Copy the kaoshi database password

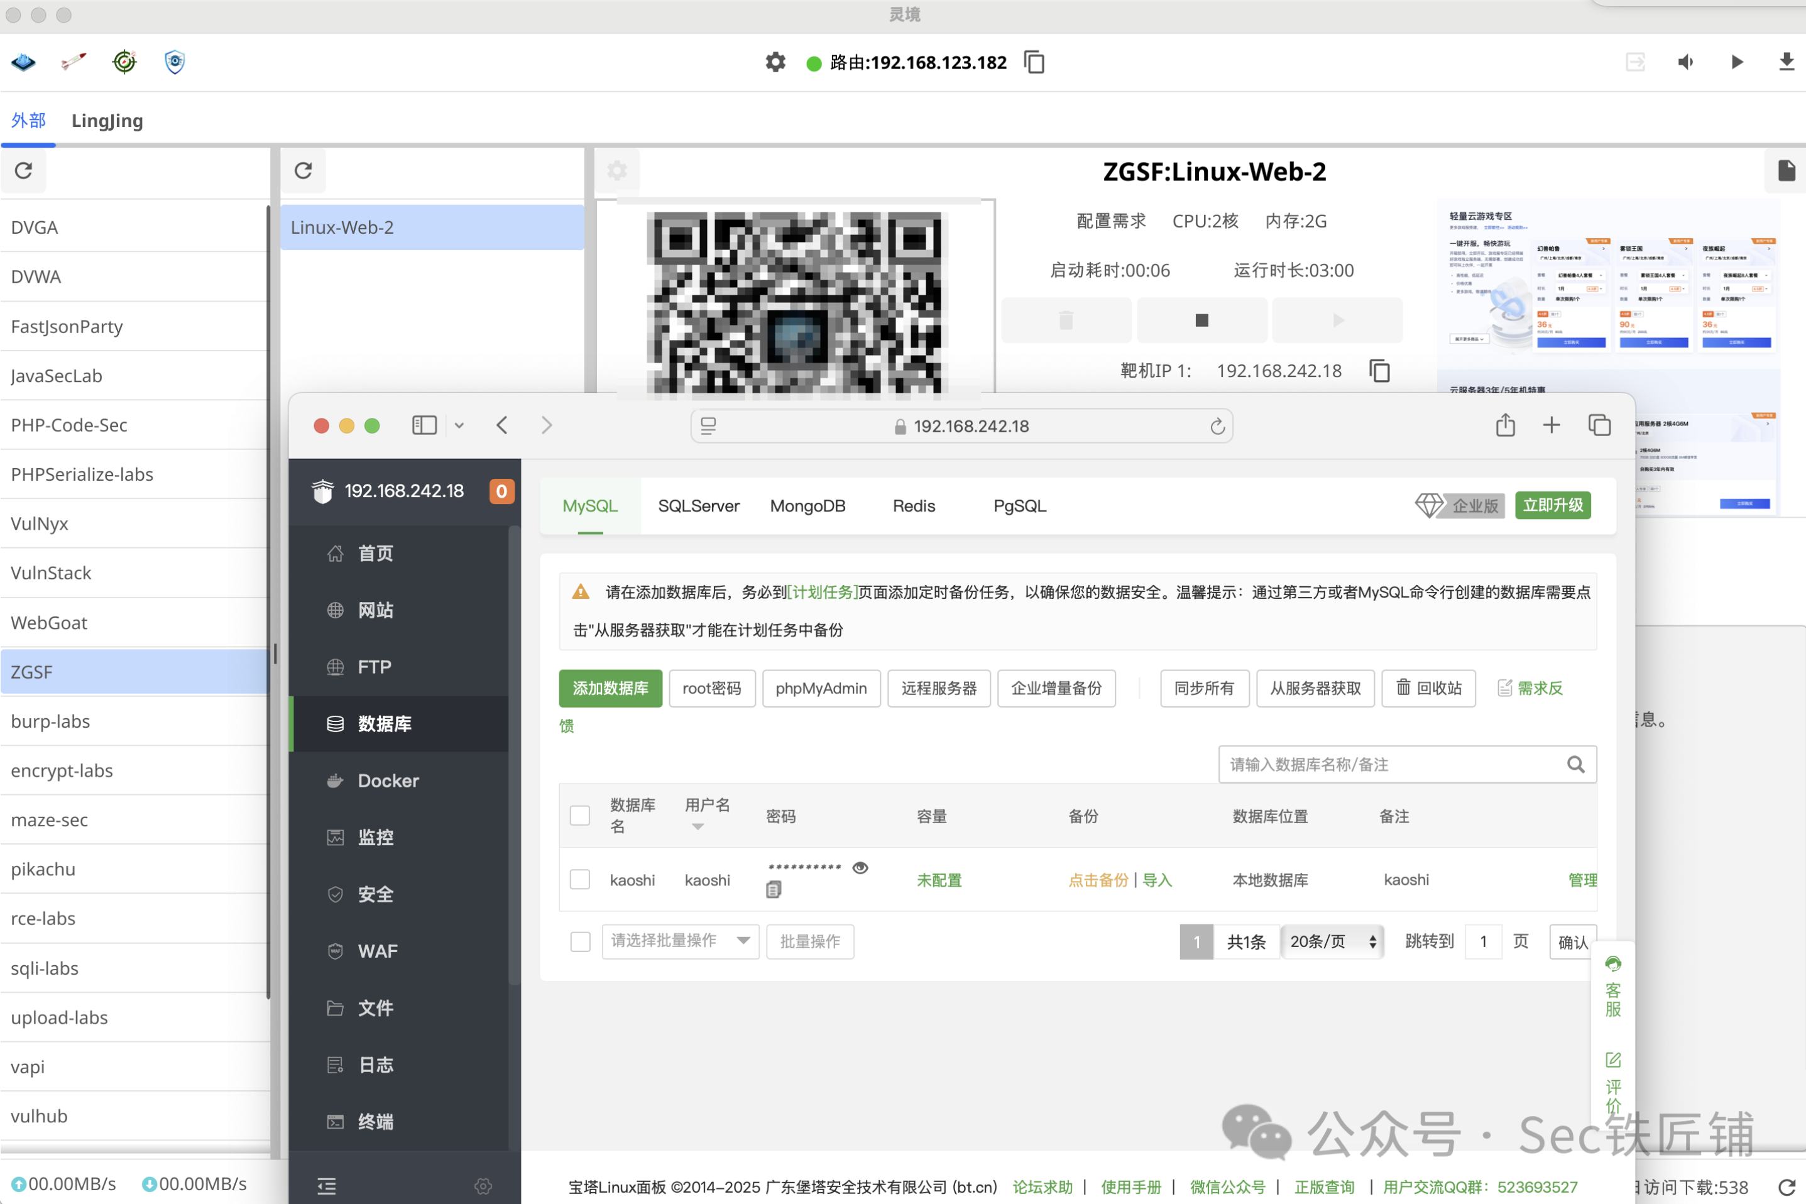773,890
